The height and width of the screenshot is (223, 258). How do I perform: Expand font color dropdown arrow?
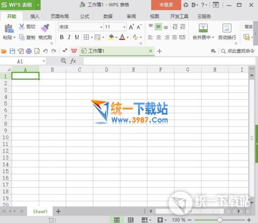(x=128, y=37)
